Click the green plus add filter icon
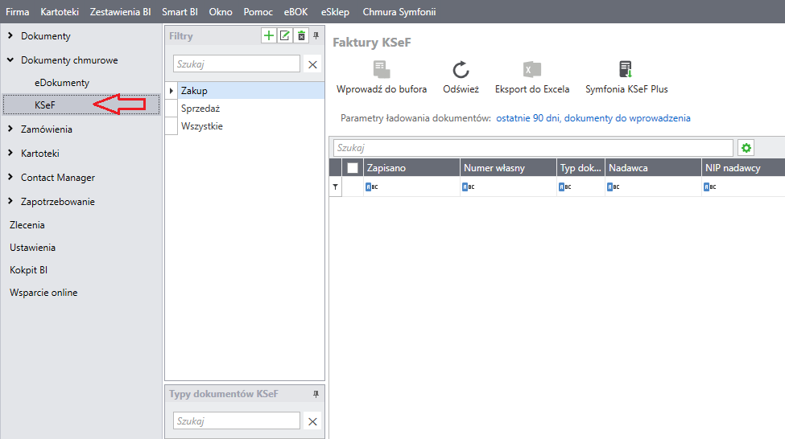Image resolution: width=785 pixels, height=439 pixels. pos(269,35)
